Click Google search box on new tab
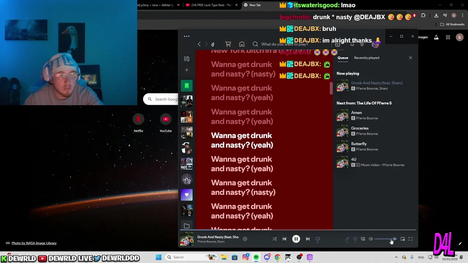The height and width of the screenshot is (263, 468). coord(161,99)
